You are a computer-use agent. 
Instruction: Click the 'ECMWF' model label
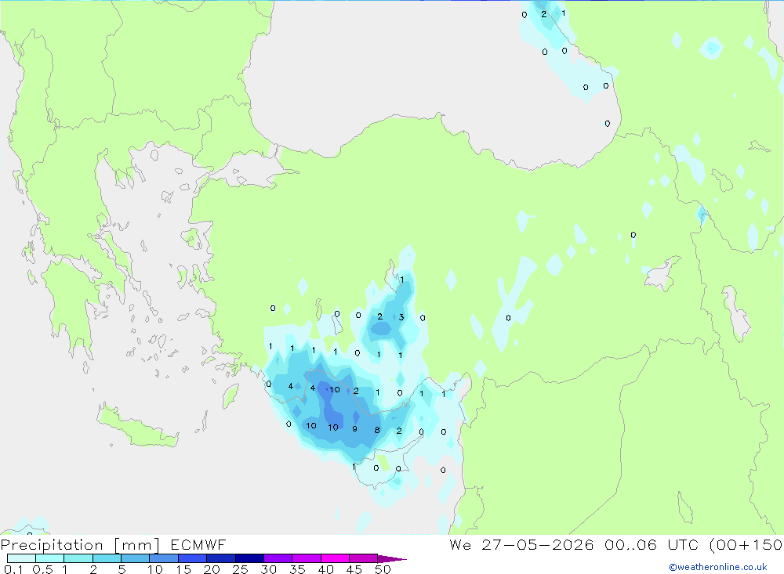coord(198,544)
